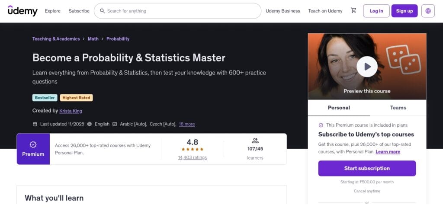443x208 pixels.
Task: Click the 4.8 rating value
Action: tap(193, 142)
